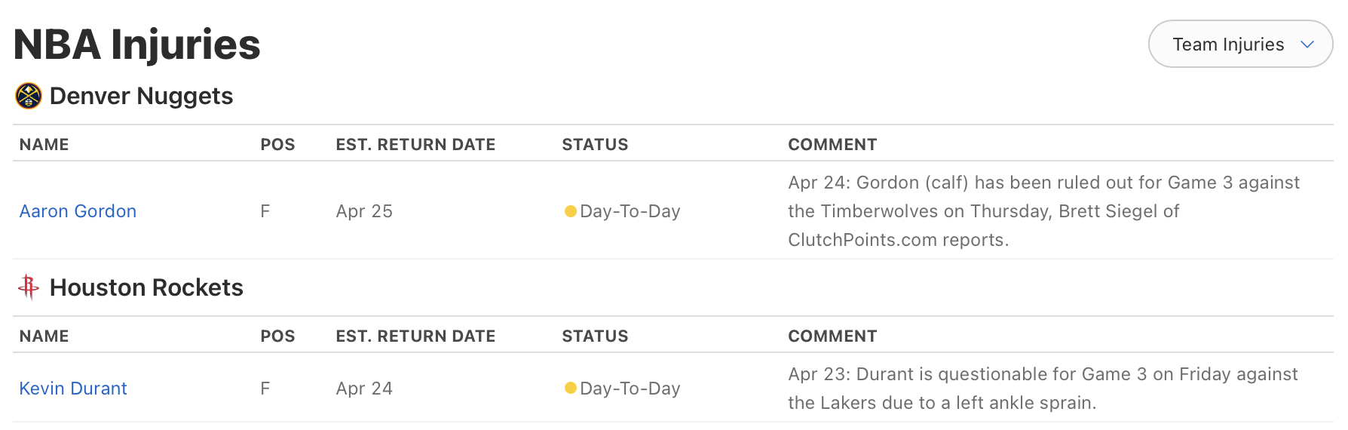This screenshot has width=1348, height=430.
Task: Click Durant's ankle sprain comment text
Action: pos(1042,389)
